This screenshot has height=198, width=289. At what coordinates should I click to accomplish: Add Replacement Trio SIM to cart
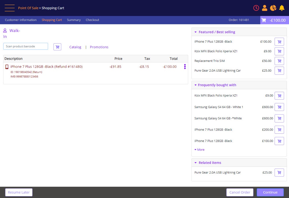pos(279,61)
